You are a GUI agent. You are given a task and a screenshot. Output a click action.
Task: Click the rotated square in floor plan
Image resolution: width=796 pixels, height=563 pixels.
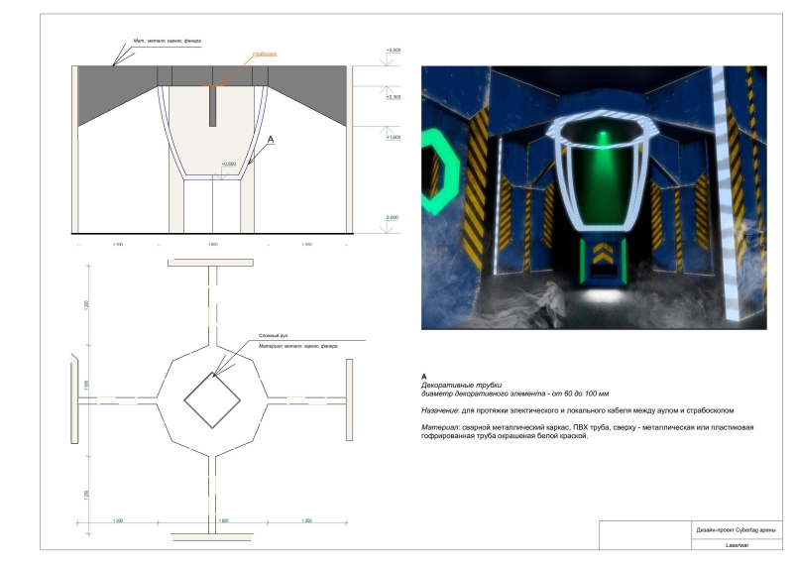pos(209,401)
